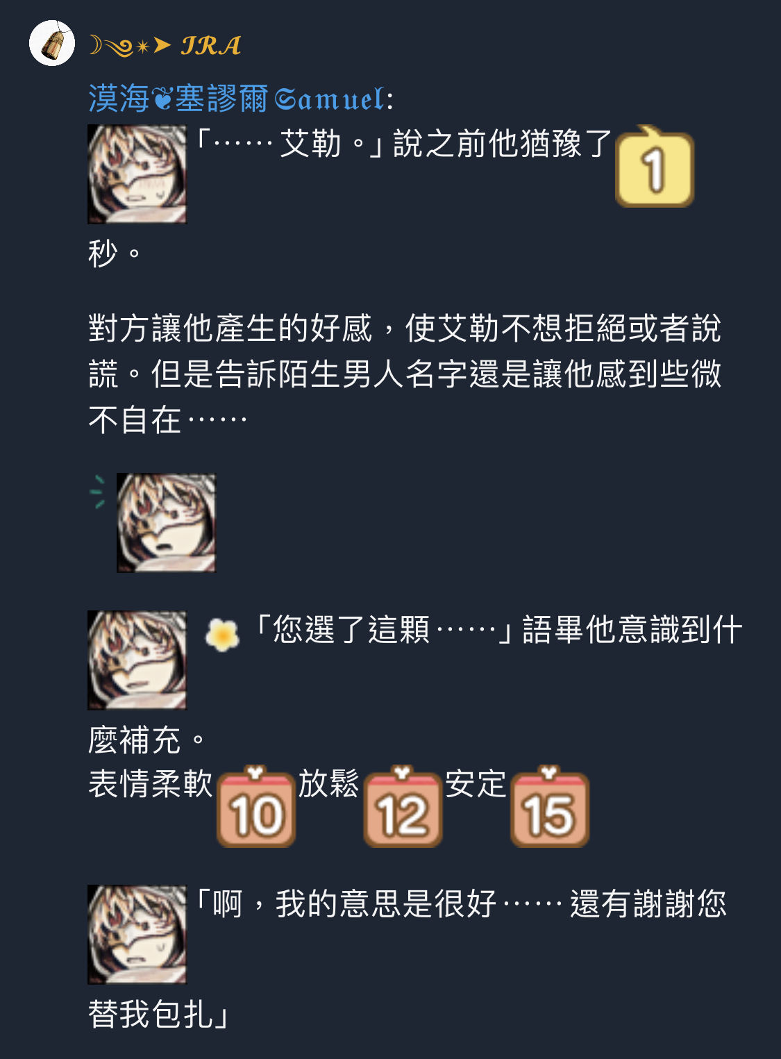Click the character emoji before 「啊，我的意思是很好
Image resolution: width=781 pixels, height=1059 pixels.
coord(137,935)
